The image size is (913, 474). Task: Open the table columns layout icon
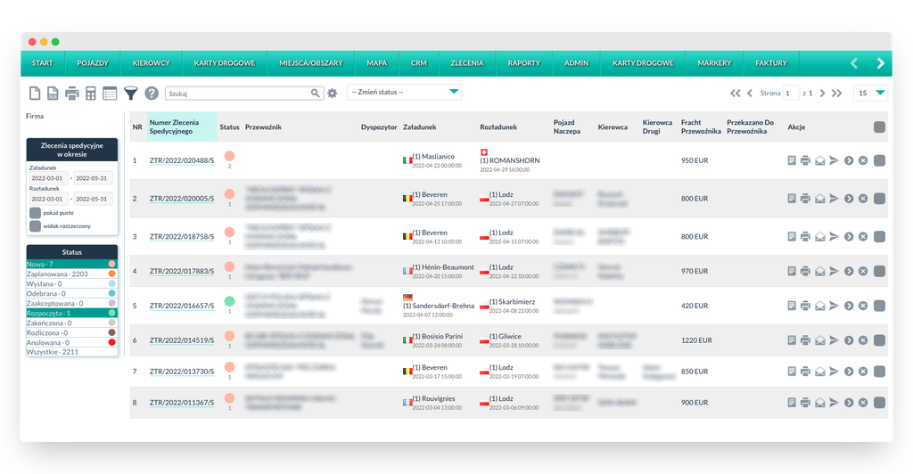pos(110,93)
